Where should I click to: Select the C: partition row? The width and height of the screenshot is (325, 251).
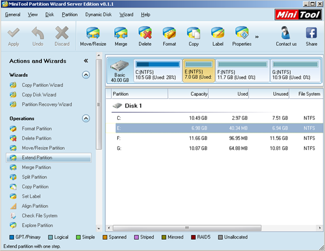click(214, 118)
